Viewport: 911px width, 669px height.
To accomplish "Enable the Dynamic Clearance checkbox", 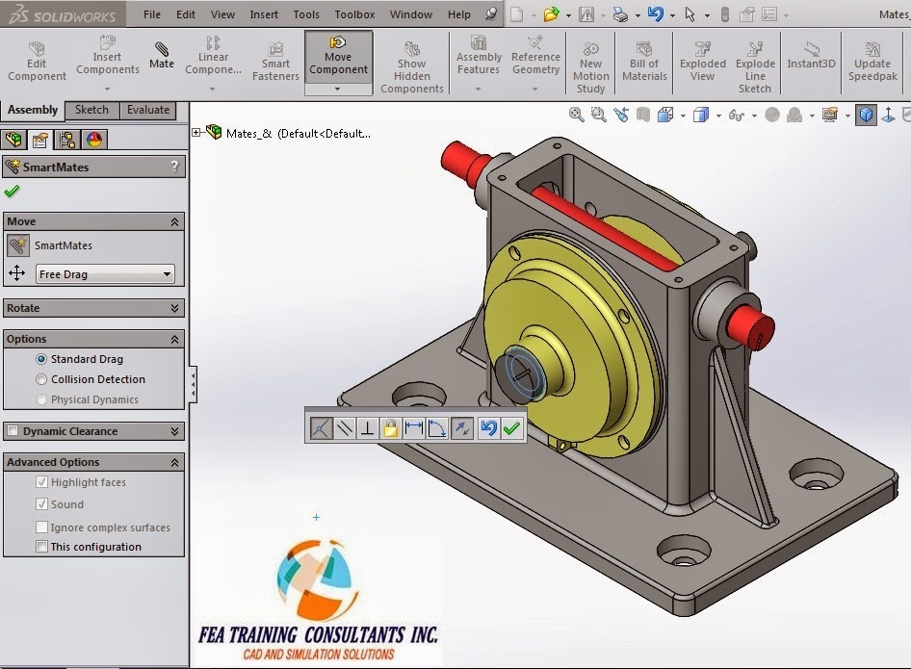I will (x=13, y=431).
